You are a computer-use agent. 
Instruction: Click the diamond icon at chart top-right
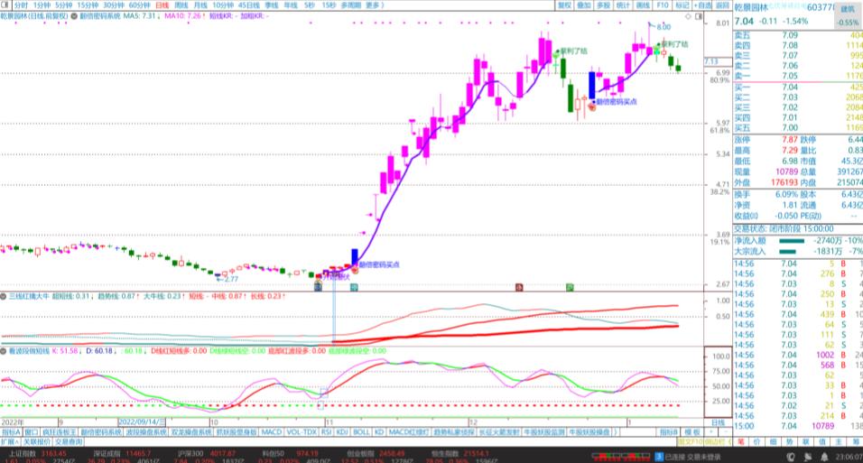688,16
